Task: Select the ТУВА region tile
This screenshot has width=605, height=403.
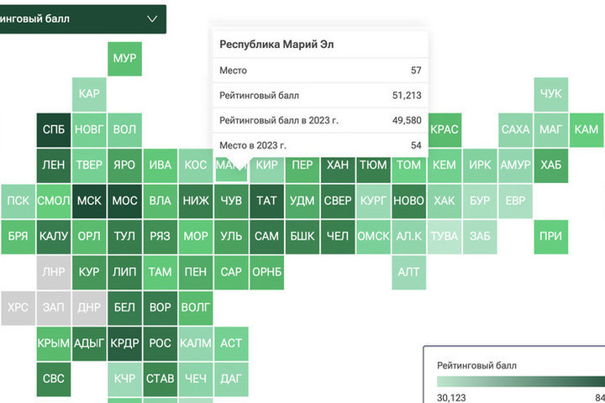Action: [444, 237]
